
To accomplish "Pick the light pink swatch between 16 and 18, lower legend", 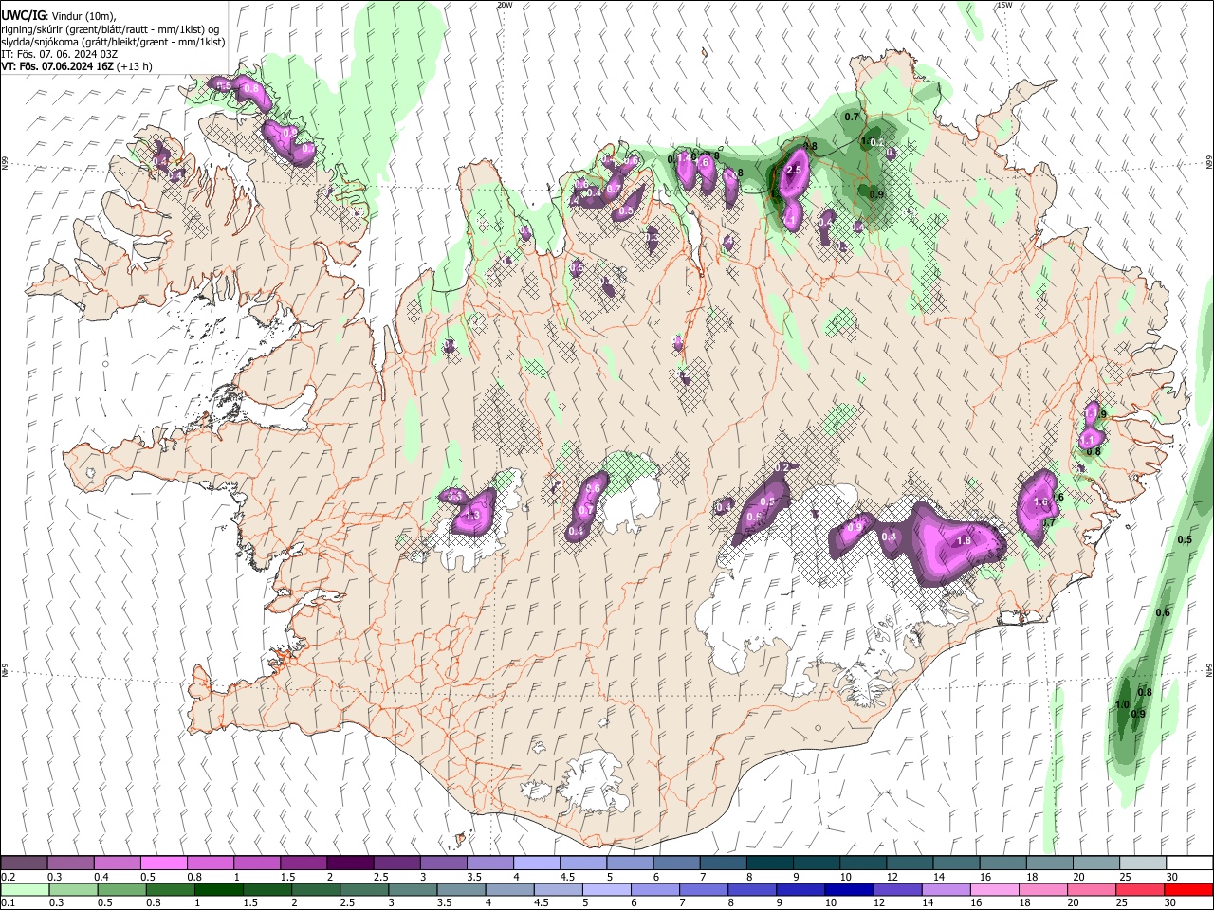I will coord(995,889).
